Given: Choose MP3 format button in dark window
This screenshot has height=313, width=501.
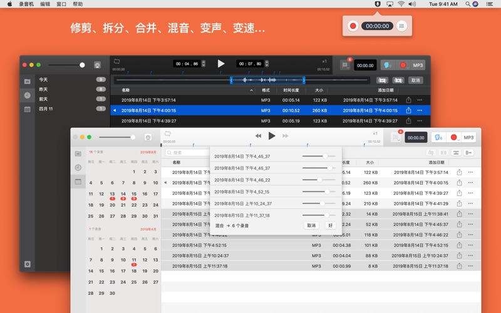Looking at the screenshot, I should pyautogui.click(x=418, y=65).
